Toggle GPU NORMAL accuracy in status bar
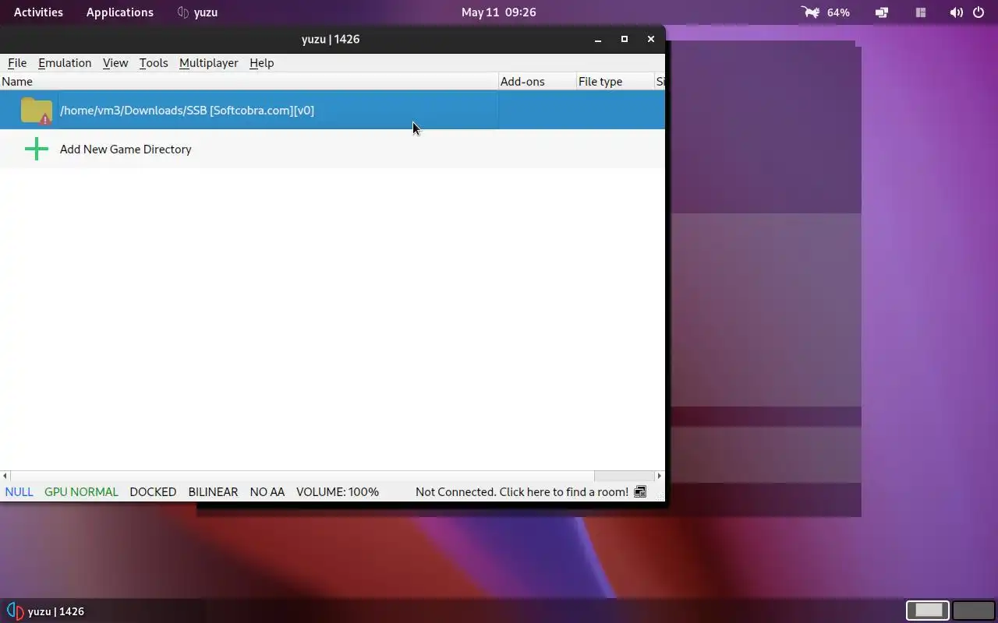 point(81,492)
